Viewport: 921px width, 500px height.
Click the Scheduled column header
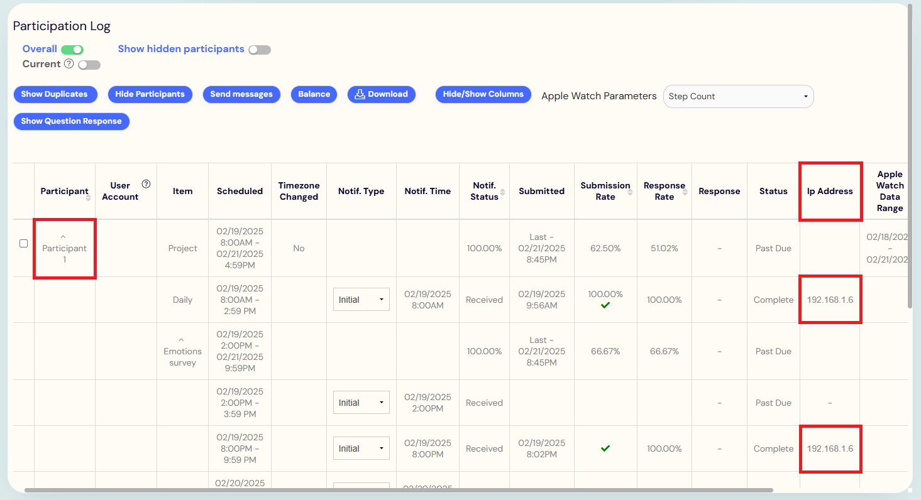coord(240,191)
